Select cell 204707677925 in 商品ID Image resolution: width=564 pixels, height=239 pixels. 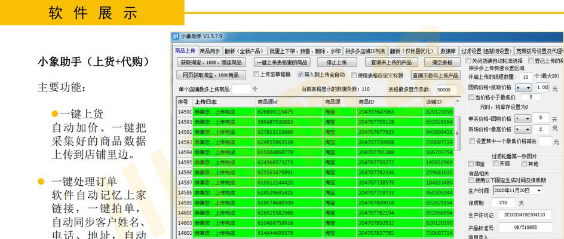tap(390, 132)
